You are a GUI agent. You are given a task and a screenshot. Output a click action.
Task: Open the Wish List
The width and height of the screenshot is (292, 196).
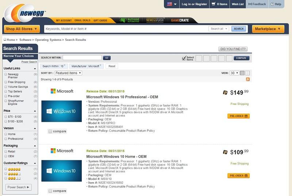(x=238, y=4)
